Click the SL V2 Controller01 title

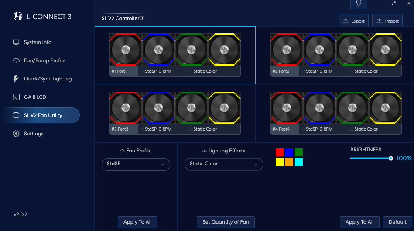point(123,18)
